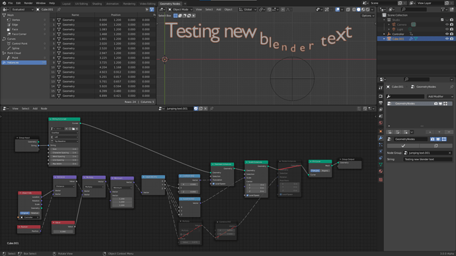Switch to the UV Editing workspace tab
The width and height of the screenshot is (456, 256).
[x=81, y=4]
